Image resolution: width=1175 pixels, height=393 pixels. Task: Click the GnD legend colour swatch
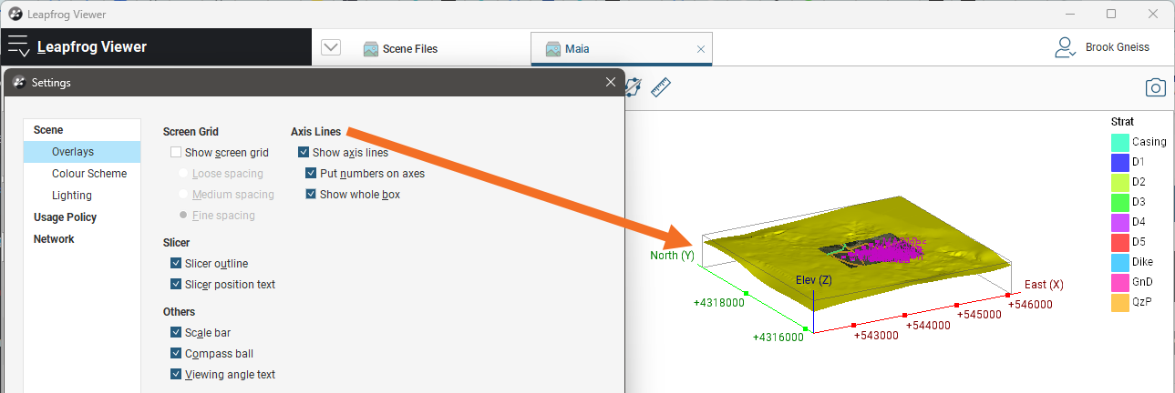click(1120, 281)
